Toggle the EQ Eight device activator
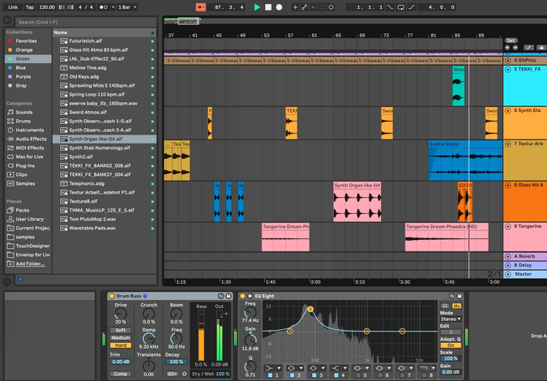This screenshot has width=547, height=381. [x=243, y=296]
